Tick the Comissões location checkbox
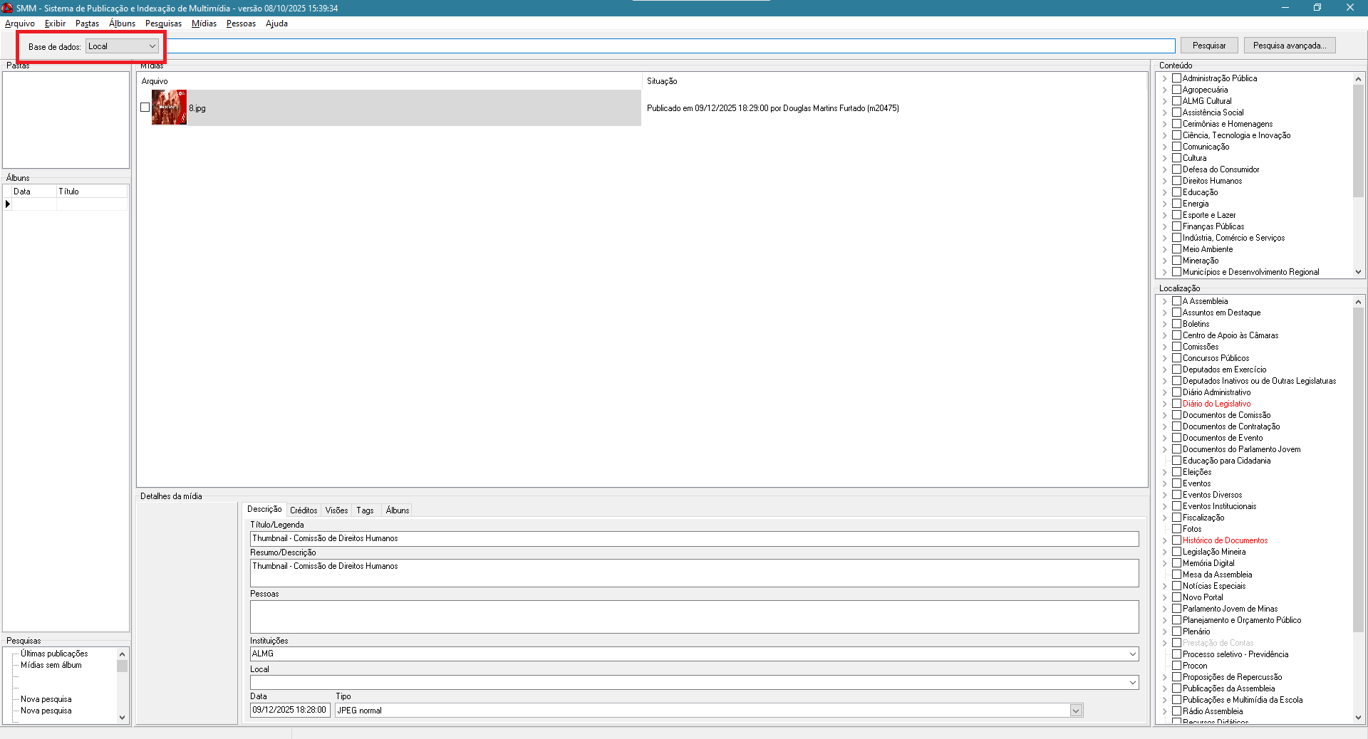The image size is (1368, 739). (1177, 347)
